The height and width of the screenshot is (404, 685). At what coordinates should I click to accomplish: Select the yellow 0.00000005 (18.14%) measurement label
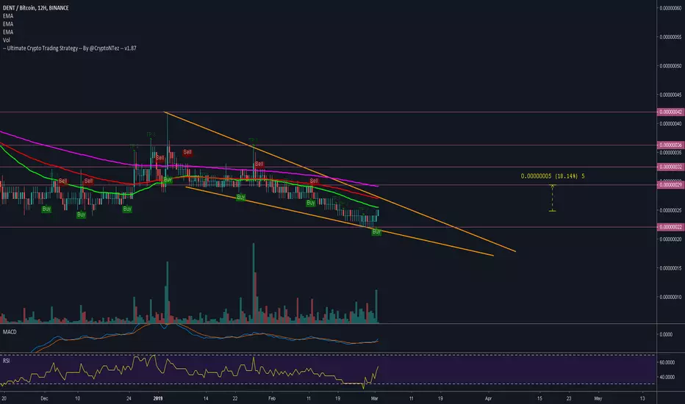click(553, 176)
